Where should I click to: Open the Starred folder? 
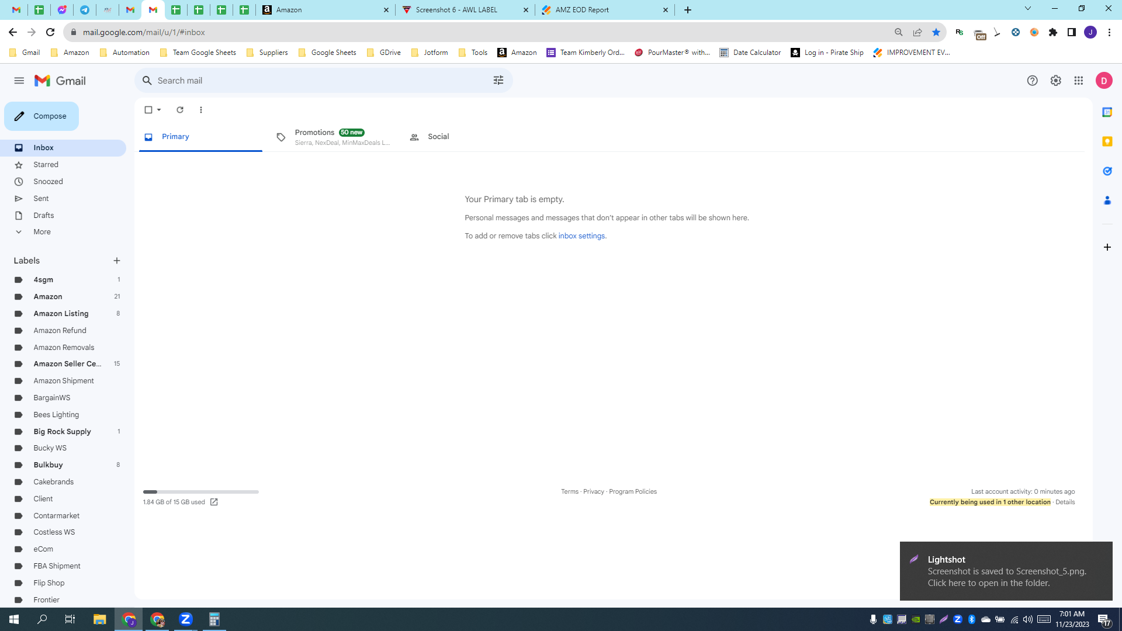click(x=63, y=165)
